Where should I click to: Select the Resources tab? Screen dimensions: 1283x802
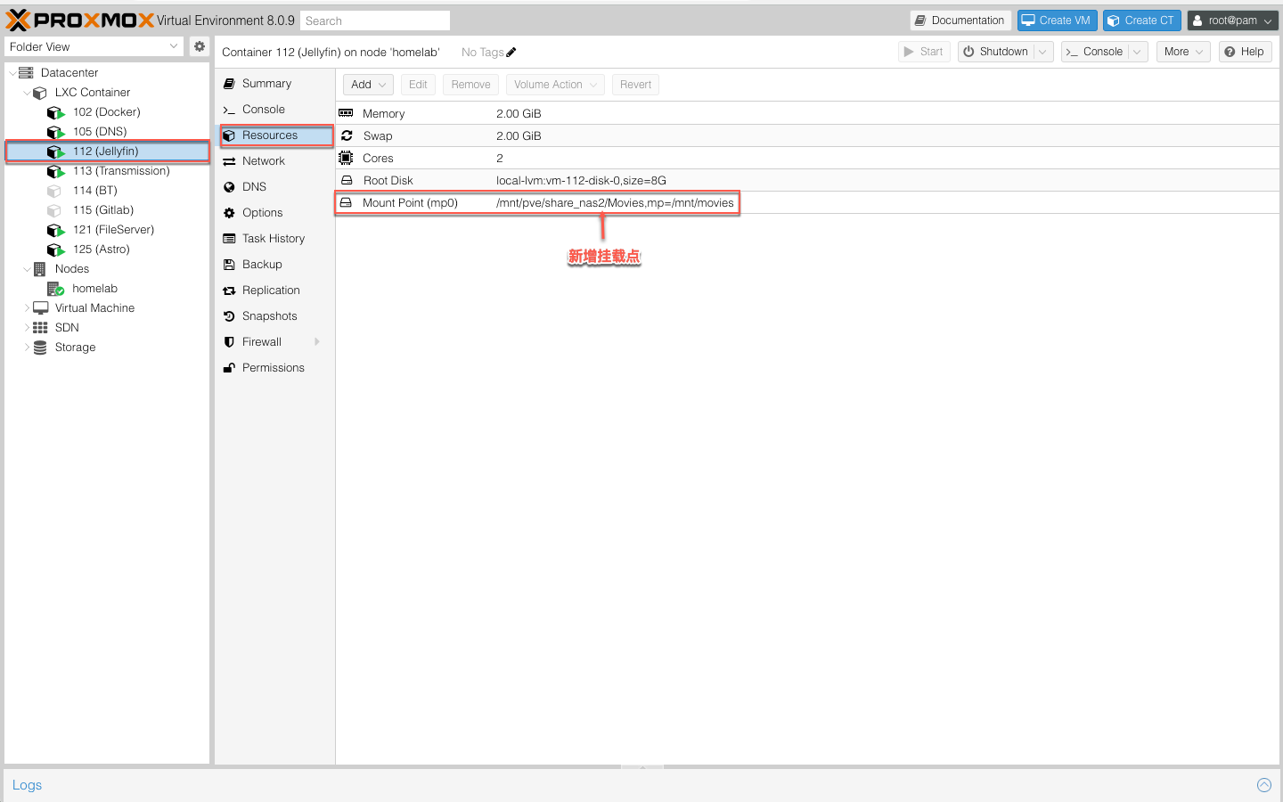pos(275,135)
